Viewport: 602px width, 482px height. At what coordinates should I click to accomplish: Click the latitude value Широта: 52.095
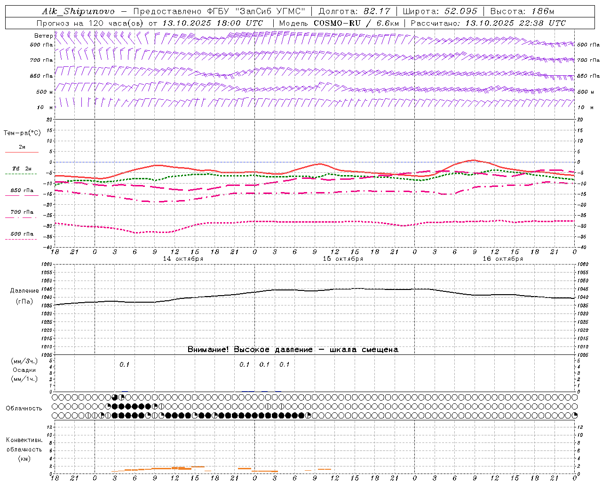pyautogui.click(x=440, y=11)
